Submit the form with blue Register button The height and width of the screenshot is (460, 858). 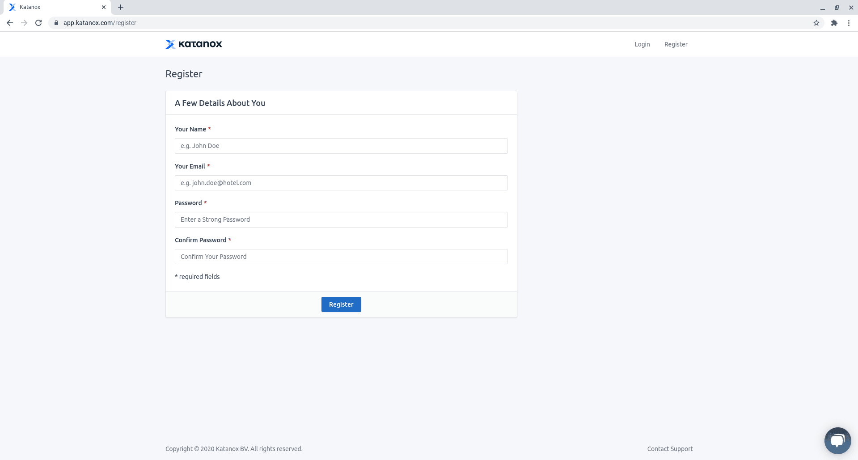point(341,304)
